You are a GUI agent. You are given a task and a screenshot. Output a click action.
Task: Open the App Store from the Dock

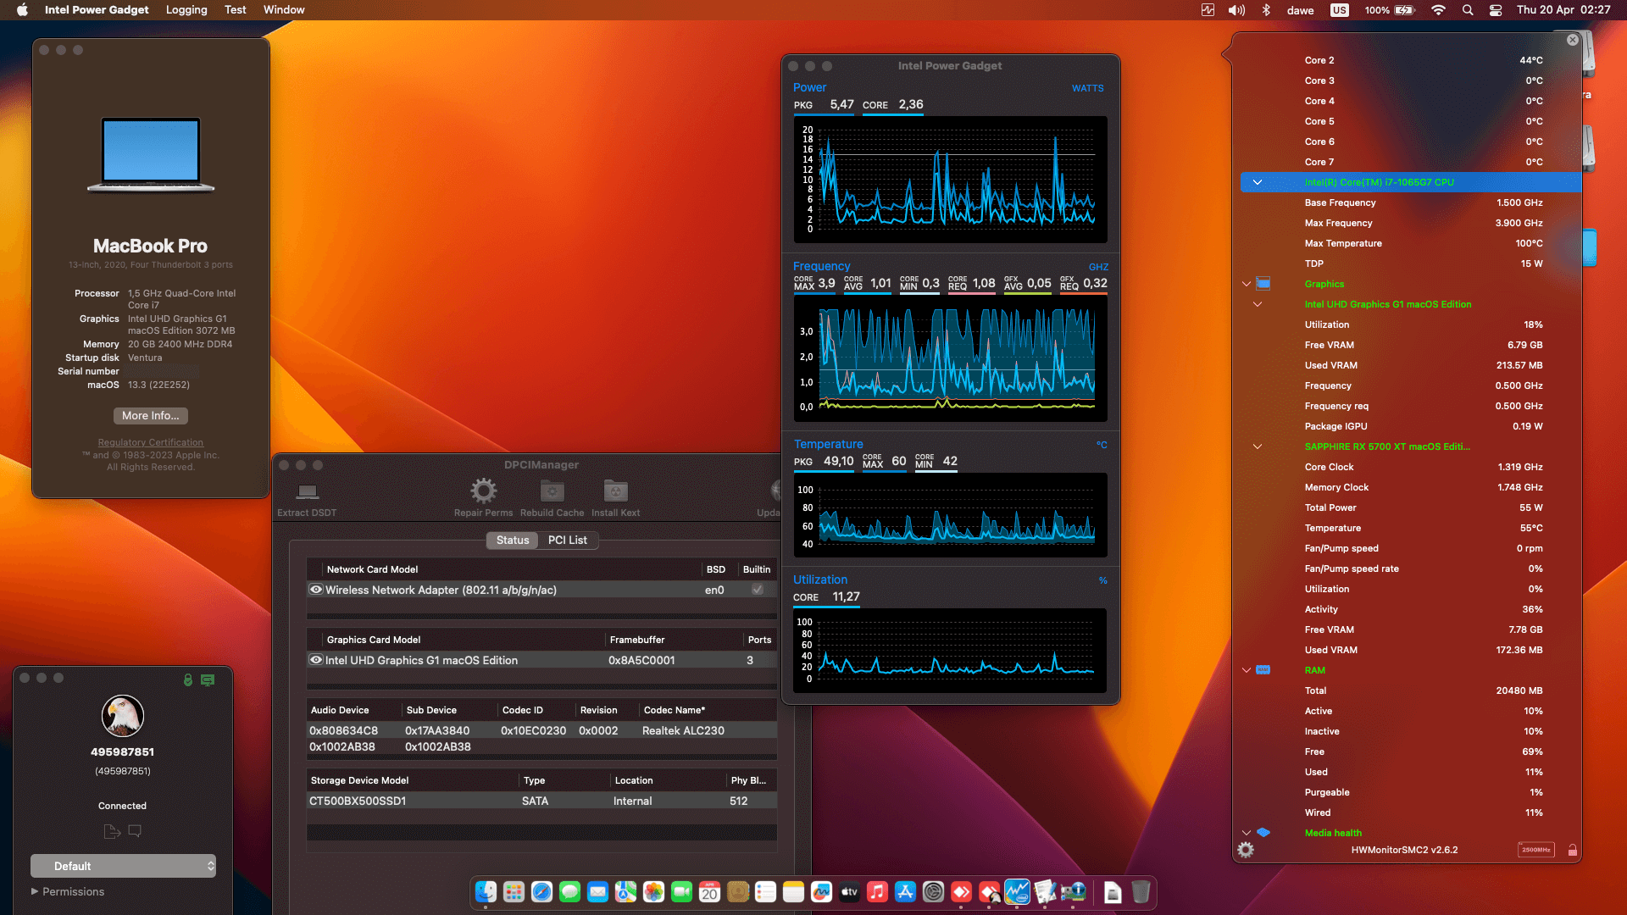905,891
